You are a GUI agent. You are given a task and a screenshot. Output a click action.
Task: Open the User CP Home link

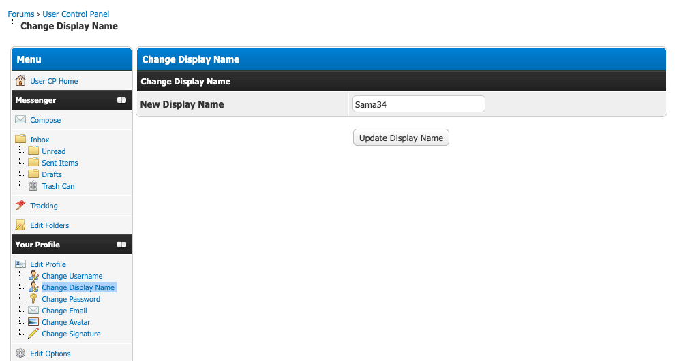tap(54, 81)
